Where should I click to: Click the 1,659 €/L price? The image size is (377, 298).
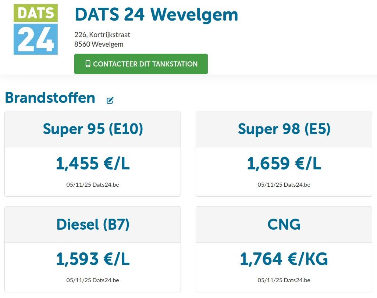coord(284,164)
